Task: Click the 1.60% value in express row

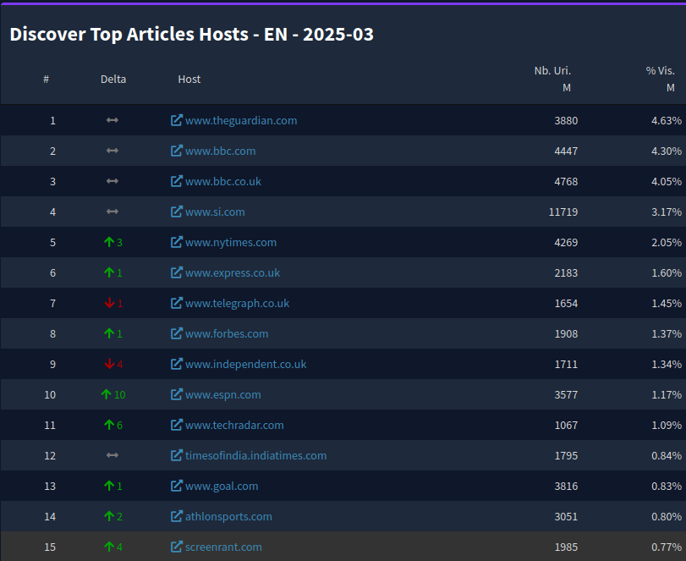Action: point(667,272)
